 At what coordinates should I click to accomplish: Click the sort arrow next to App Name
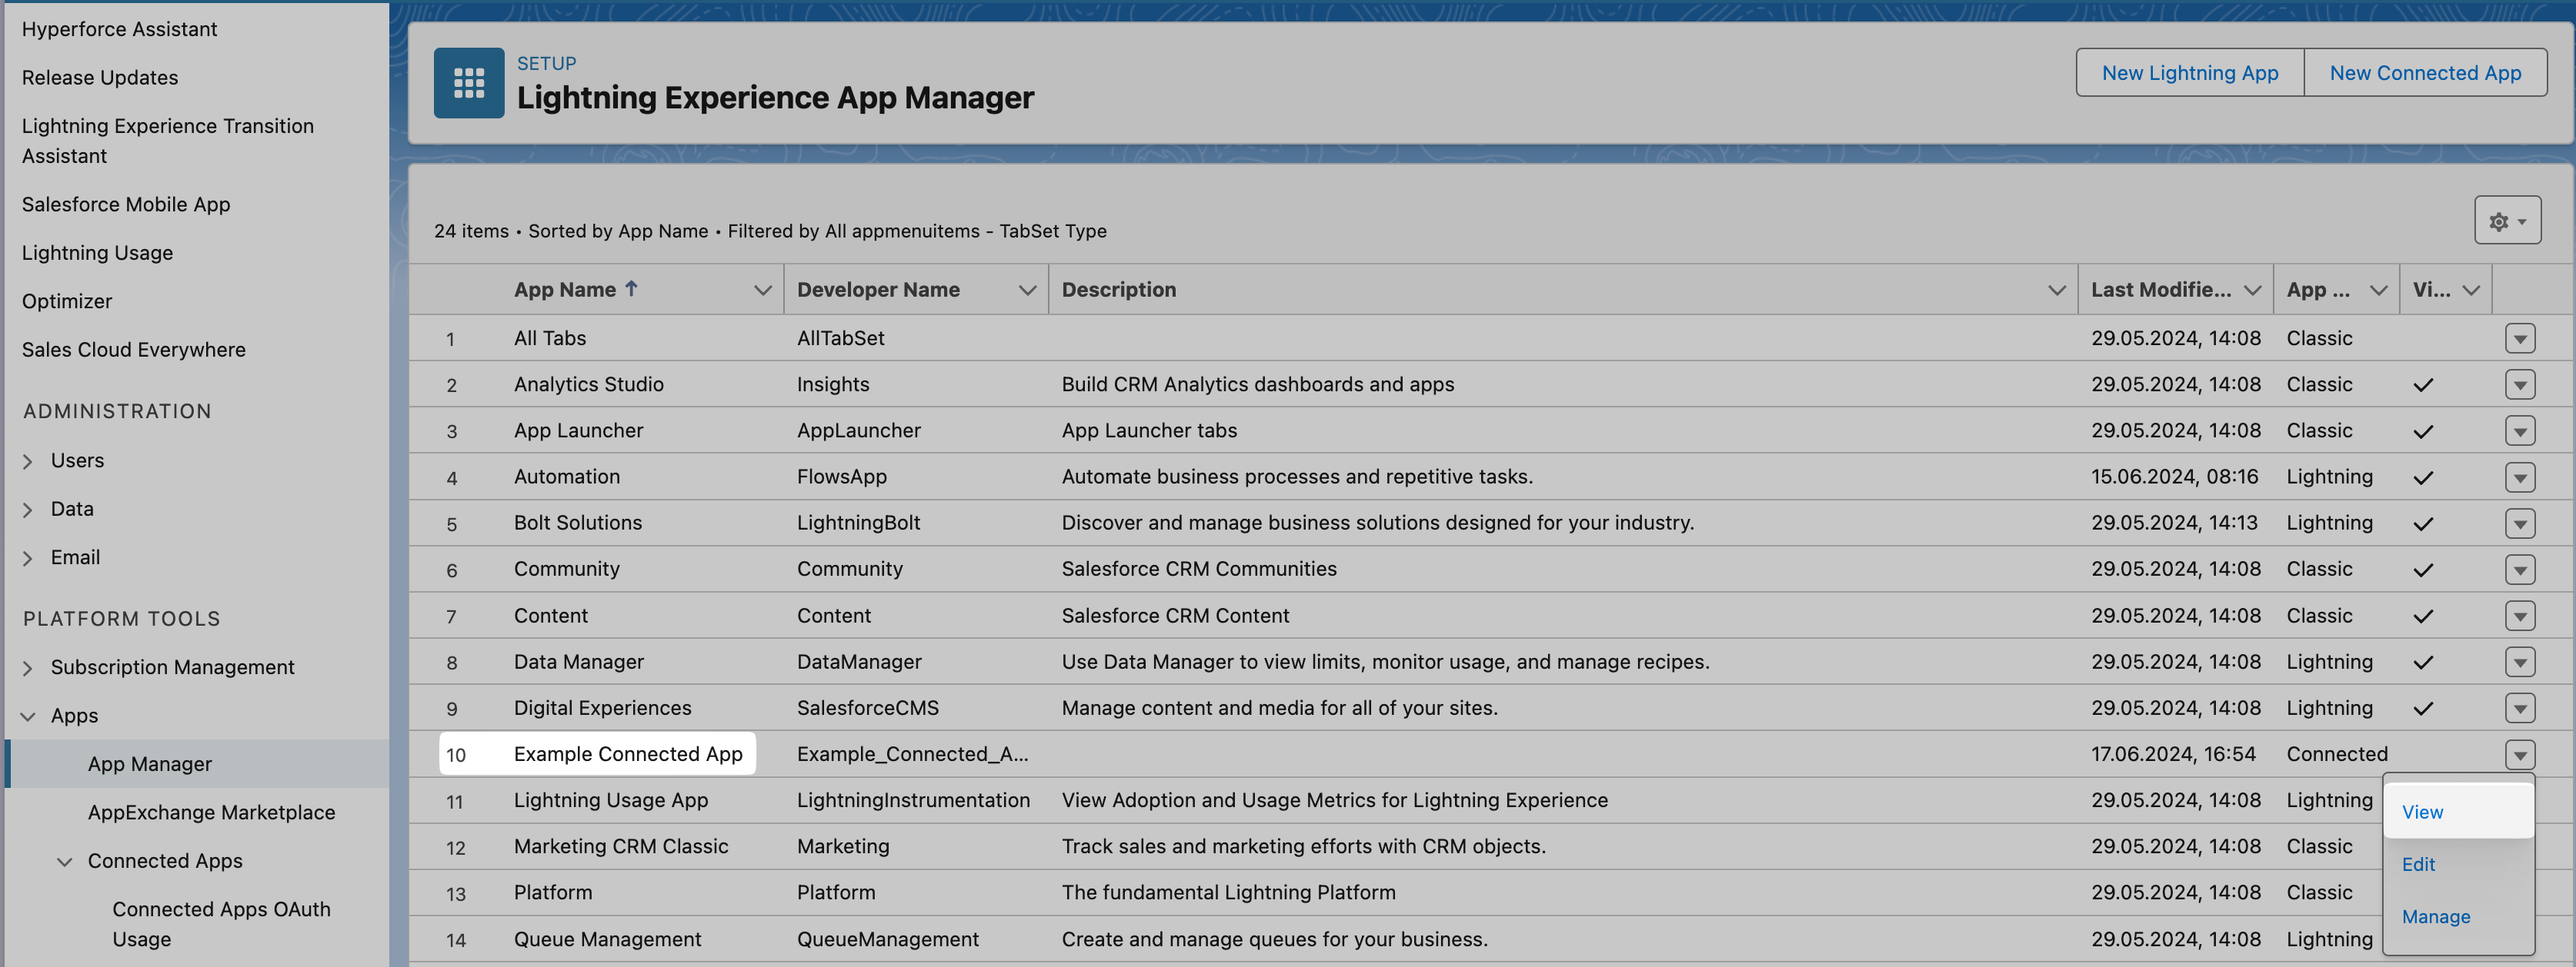coord(631,289)
